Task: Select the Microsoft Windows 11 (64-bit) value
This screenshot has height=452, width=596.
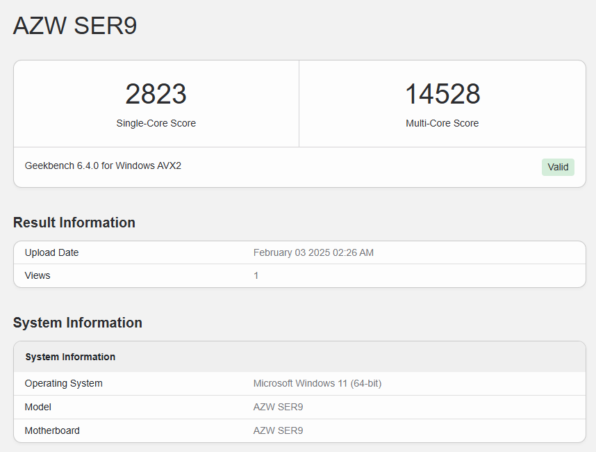Action: (x=317, y=383)
